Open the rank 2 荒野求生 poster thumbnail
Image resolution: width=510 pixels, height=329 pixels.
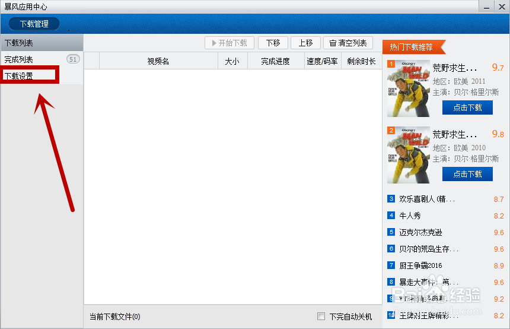pos(409,155)
